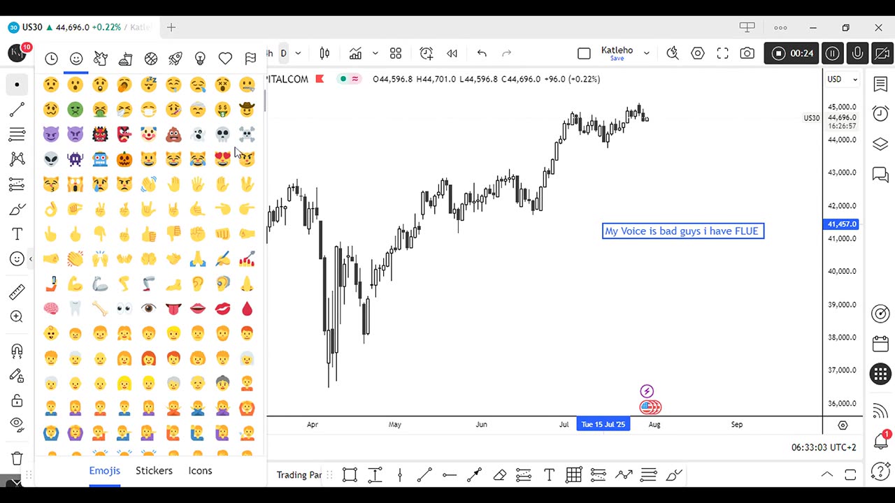Image resolution: width=895 pixels, height=503 pixels.
Task: Select the trend line tool in left sidebar
Action: coord(17,110)
